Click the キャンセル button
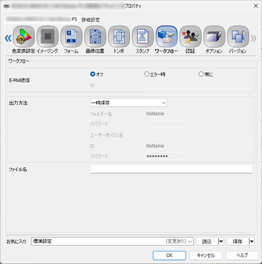 (x=206, y=255)
